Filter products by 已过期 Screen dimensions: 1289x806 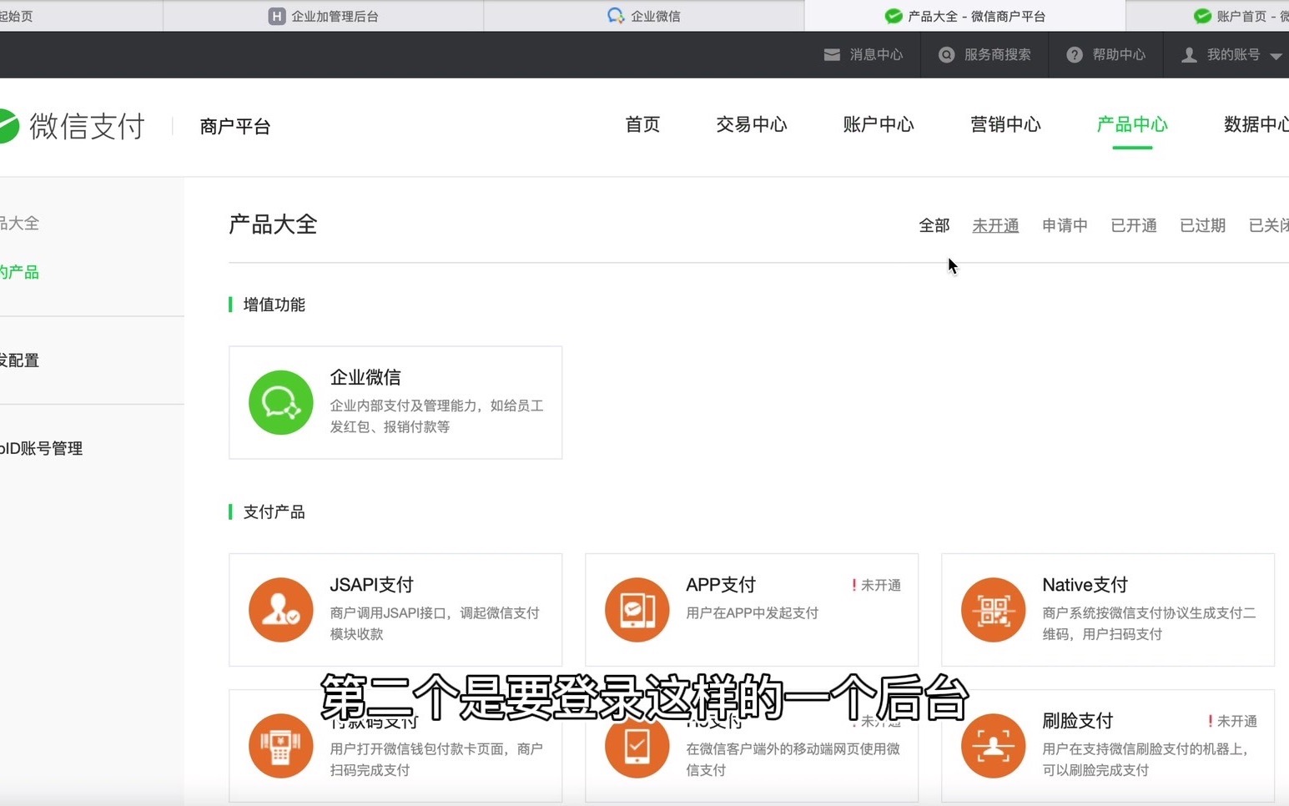coord(1202,225)
